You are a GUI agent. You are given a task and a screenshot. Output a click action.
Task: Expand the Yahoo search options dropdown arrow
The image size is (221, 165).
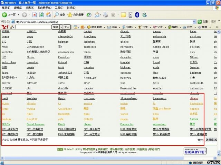click(x=61, y=27)
